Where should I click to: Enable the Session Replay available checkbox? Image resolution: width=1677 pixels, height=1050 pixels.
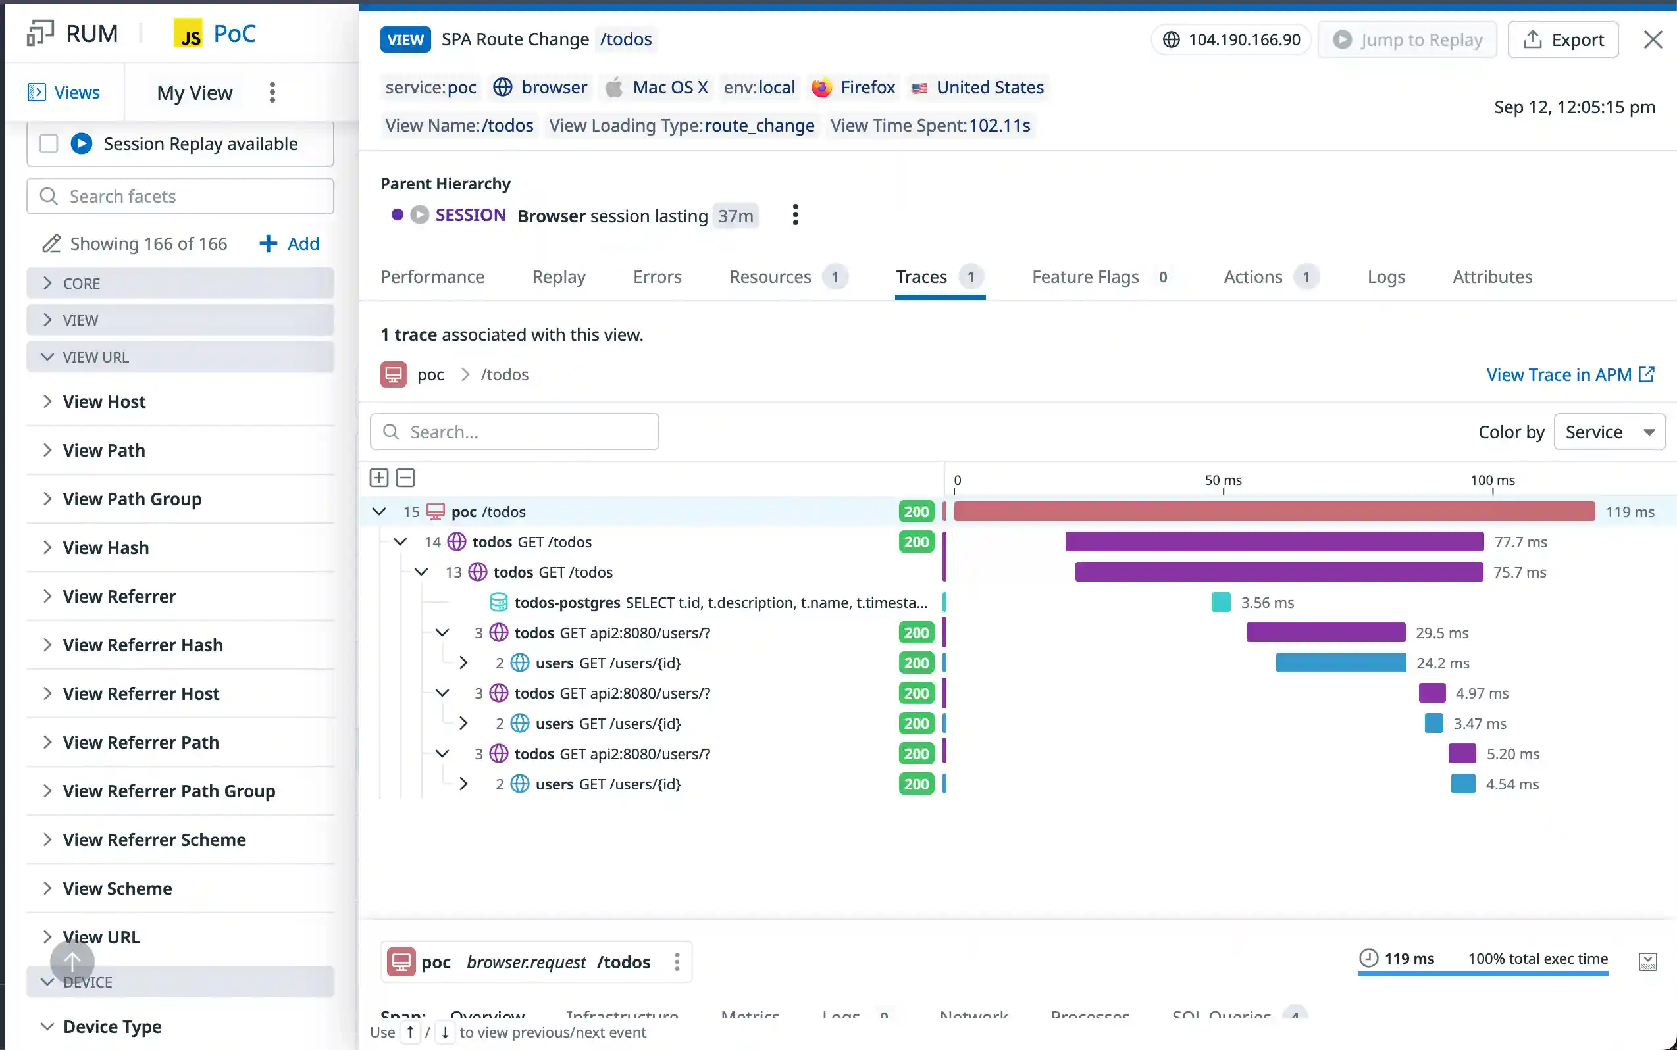(x=49, y=143)
